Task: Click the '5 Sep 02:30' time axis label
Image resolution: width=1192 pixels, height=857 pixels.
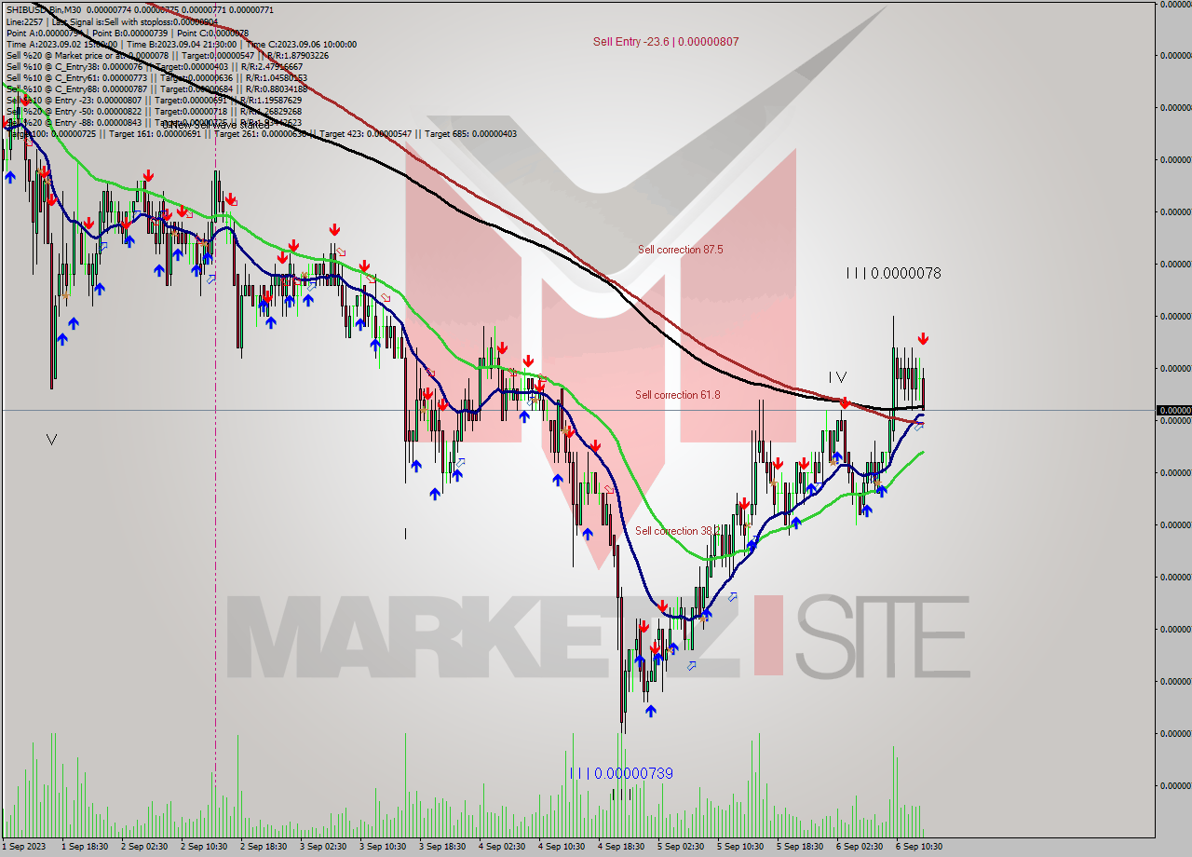Action: [x=680, y=846]
